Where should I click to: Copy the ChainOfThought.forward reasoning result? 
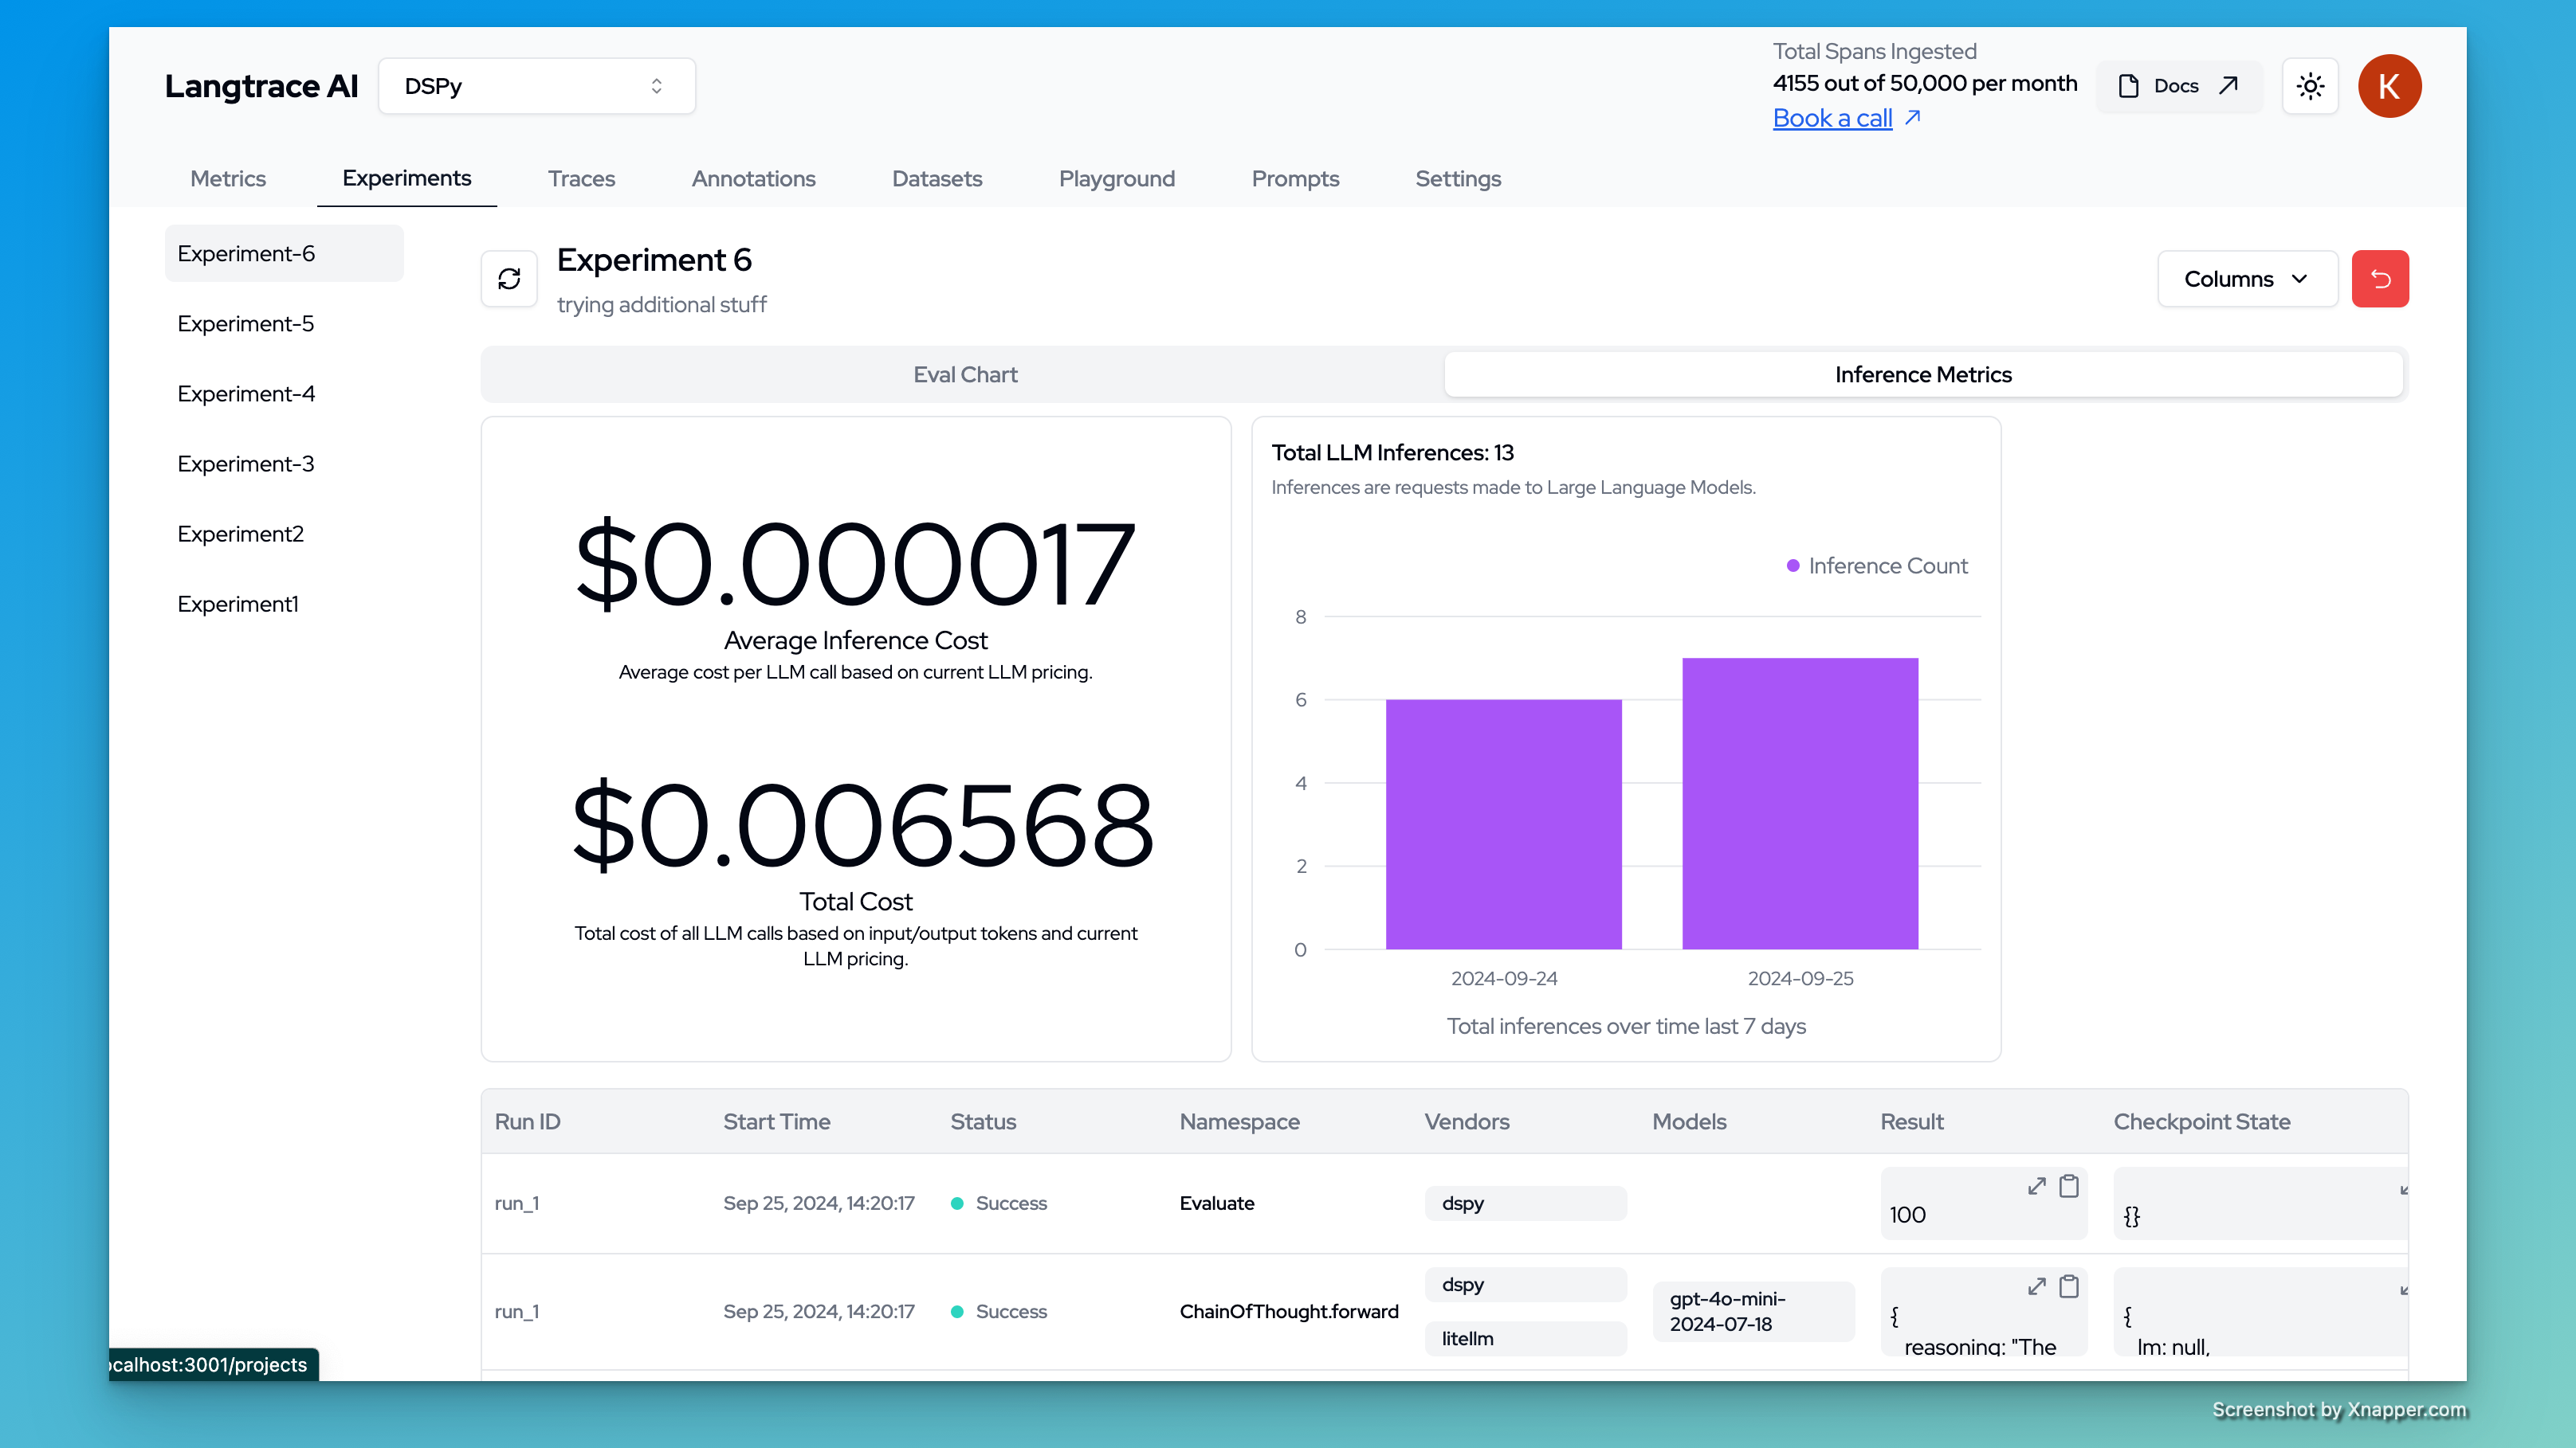pyautogui.click(x=2069, y=1286)
